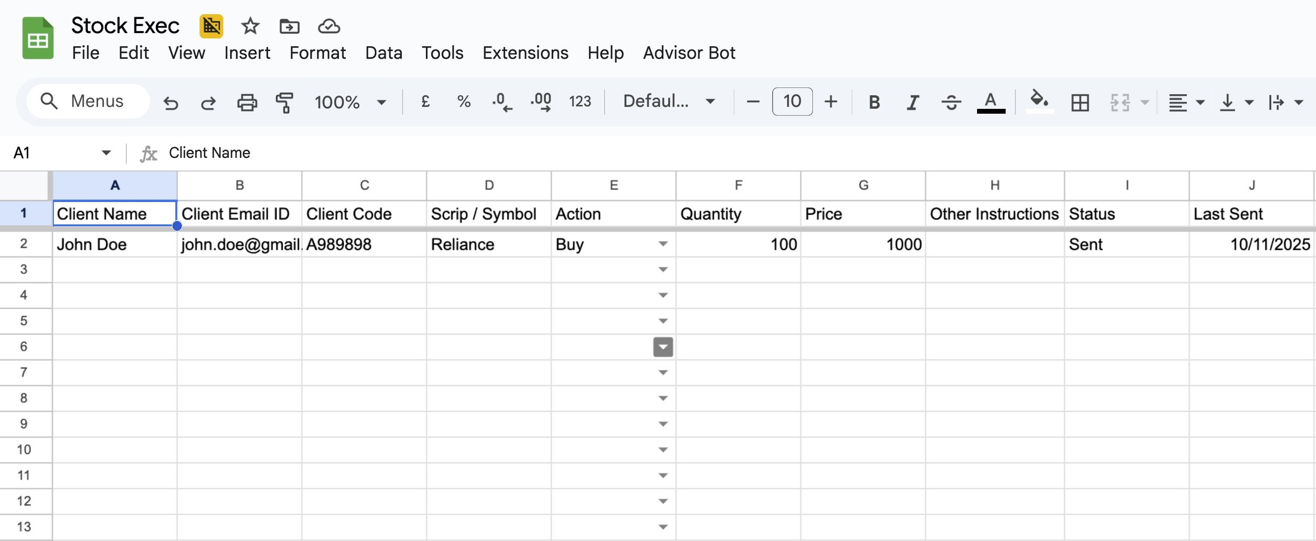Open the Action dropdown in row 10

[663, 450]
